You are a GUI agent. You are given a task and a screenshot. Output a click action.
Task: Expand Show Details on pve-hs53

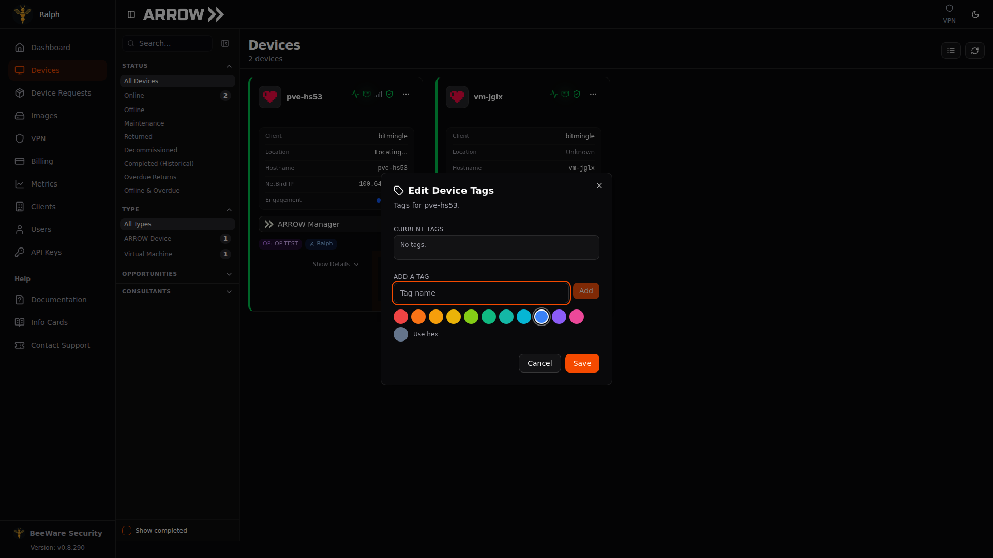tap(336, 265)
